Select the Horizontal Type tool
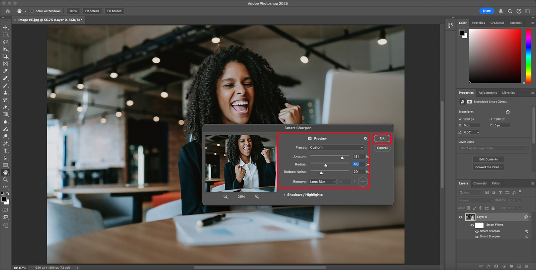Image resolution: width=536 pixels, height=270 pixels. (x=5, y=151)
